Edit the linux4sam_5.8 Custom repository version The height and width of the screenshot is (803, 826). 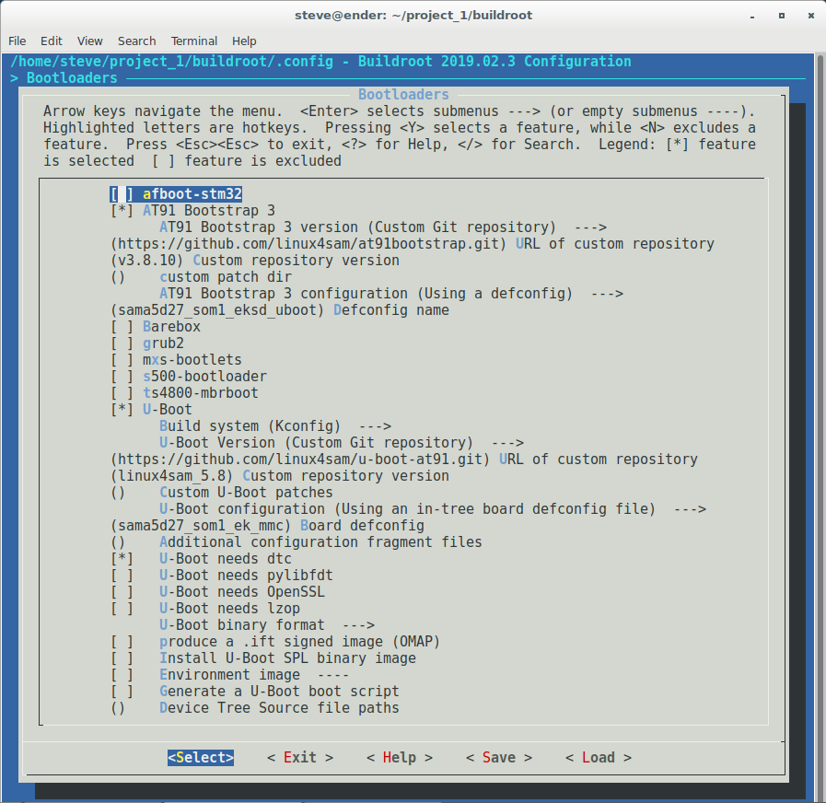[x=279, y=476]
